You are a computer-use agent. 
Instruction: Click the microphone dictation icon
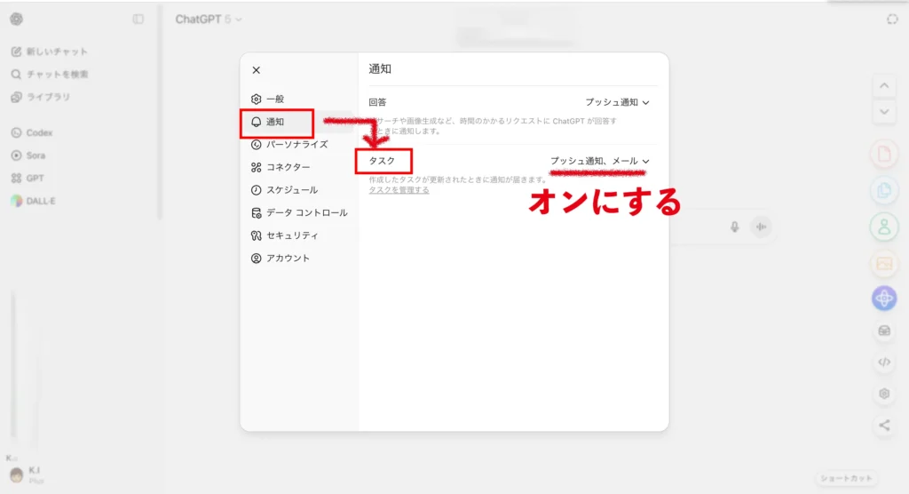pyautogui.click(x=734, y=227)
